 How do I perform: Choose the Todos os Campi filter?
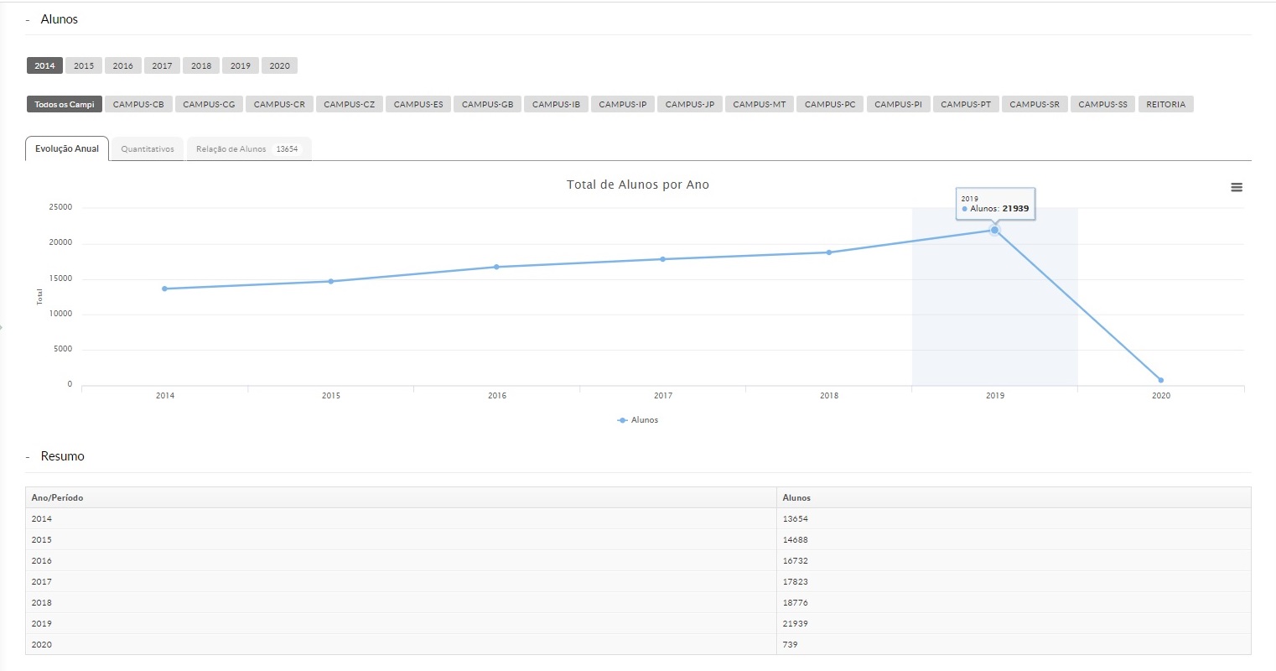point(64,105)
